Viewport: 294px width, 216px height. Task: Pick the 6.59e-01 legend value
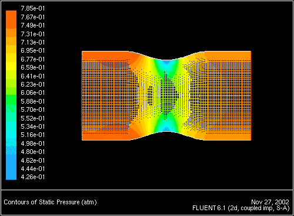tap(33, 67)
